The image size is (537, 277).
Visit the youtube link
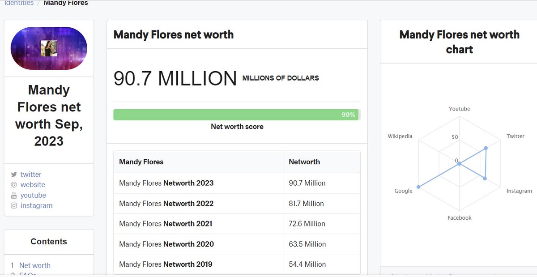point(33,196)
